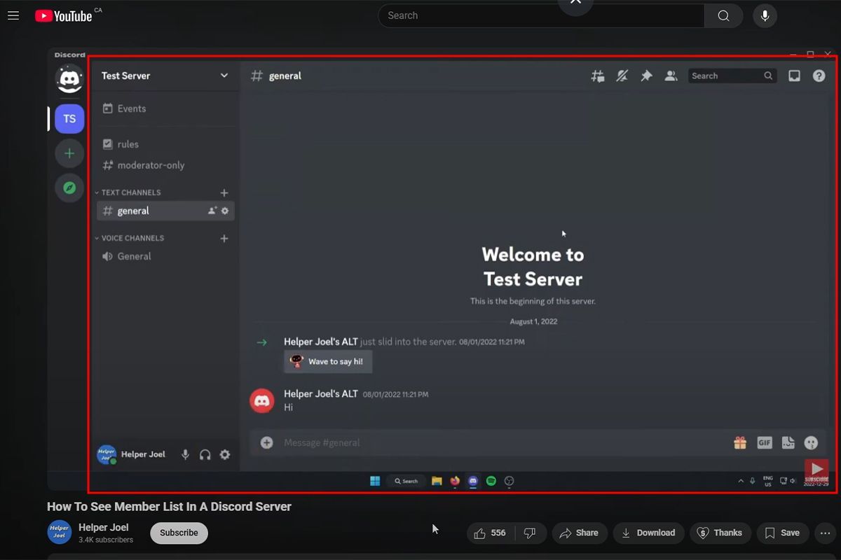The width and height of the screenshot is (841, 560).
Task: Click the Wave to say hi button
Action: (328, 361)
